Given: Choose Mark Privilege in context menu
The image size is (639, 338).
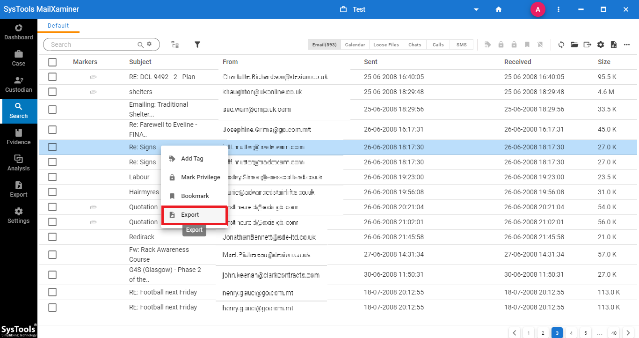Looking at the screenshot, I should tap(195, 177).
